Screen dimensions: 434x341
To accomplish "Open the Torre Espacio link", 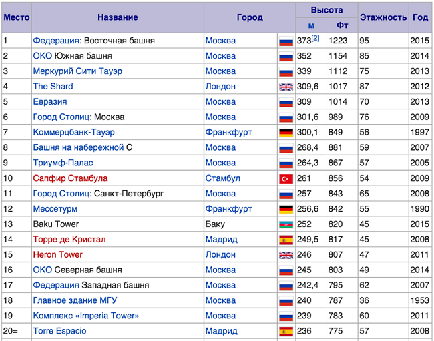I will (x=60, y=331).
